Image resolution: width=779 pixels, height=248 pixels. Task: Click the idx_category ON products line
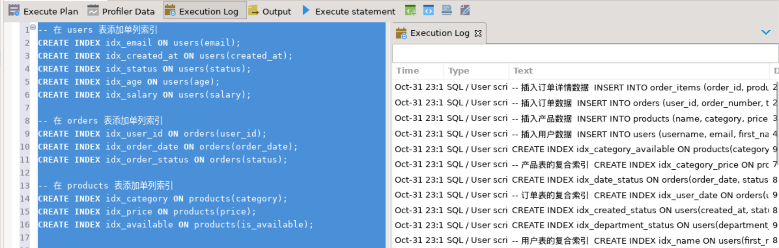[162, 199]
